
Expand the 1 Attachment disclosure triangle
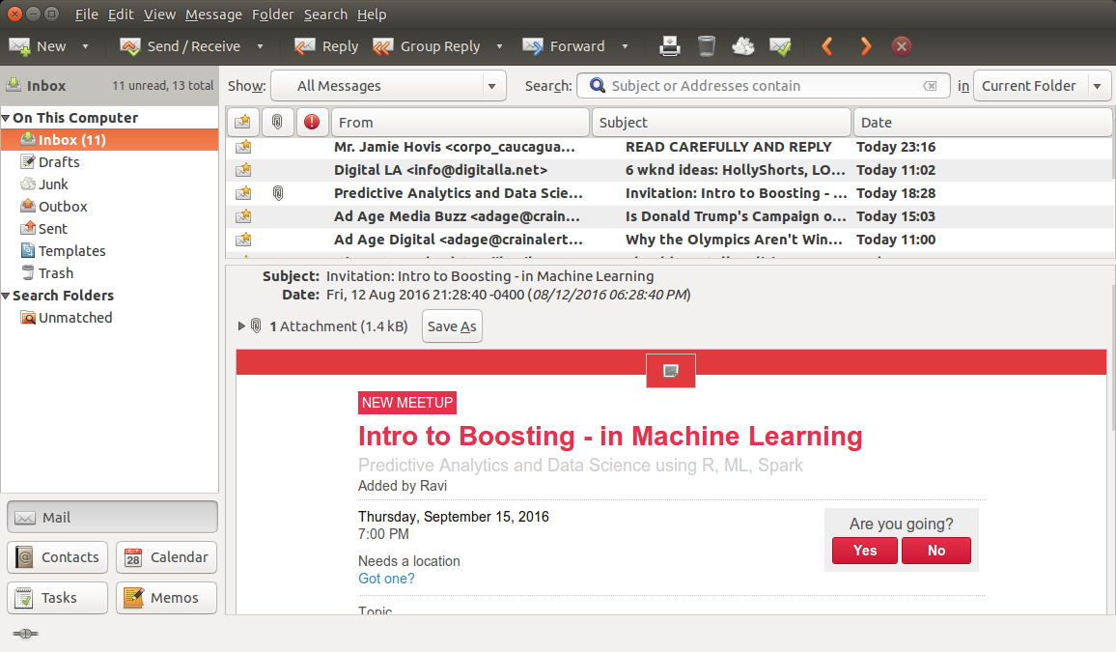pos(242,326)
